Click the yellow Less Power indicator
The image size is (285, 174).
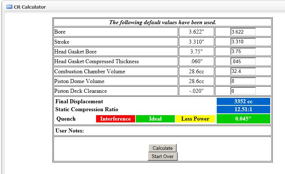click(195, 119)
